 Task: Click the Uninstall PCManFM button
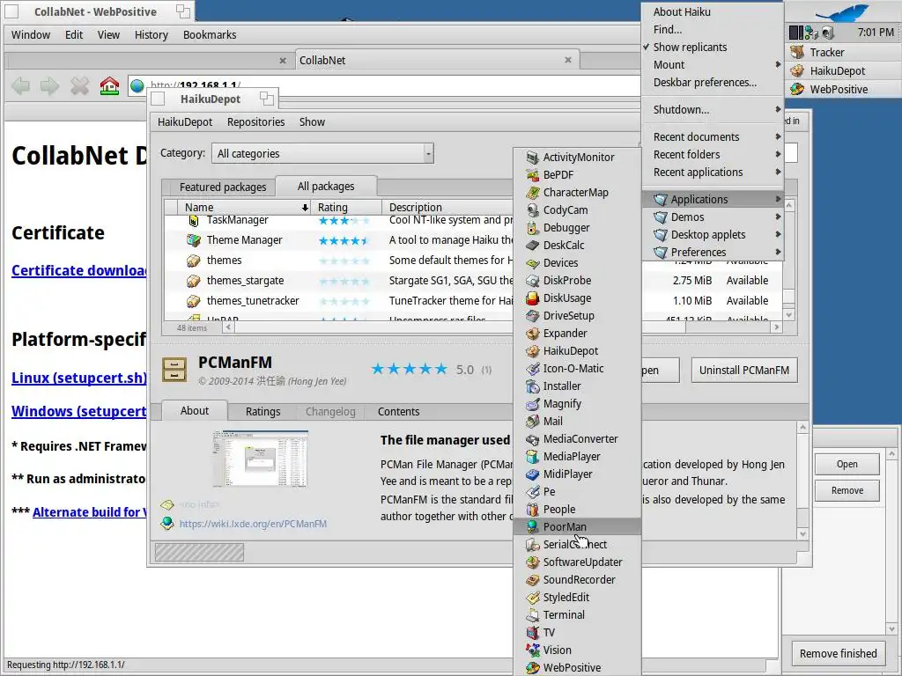pos(744,371)
